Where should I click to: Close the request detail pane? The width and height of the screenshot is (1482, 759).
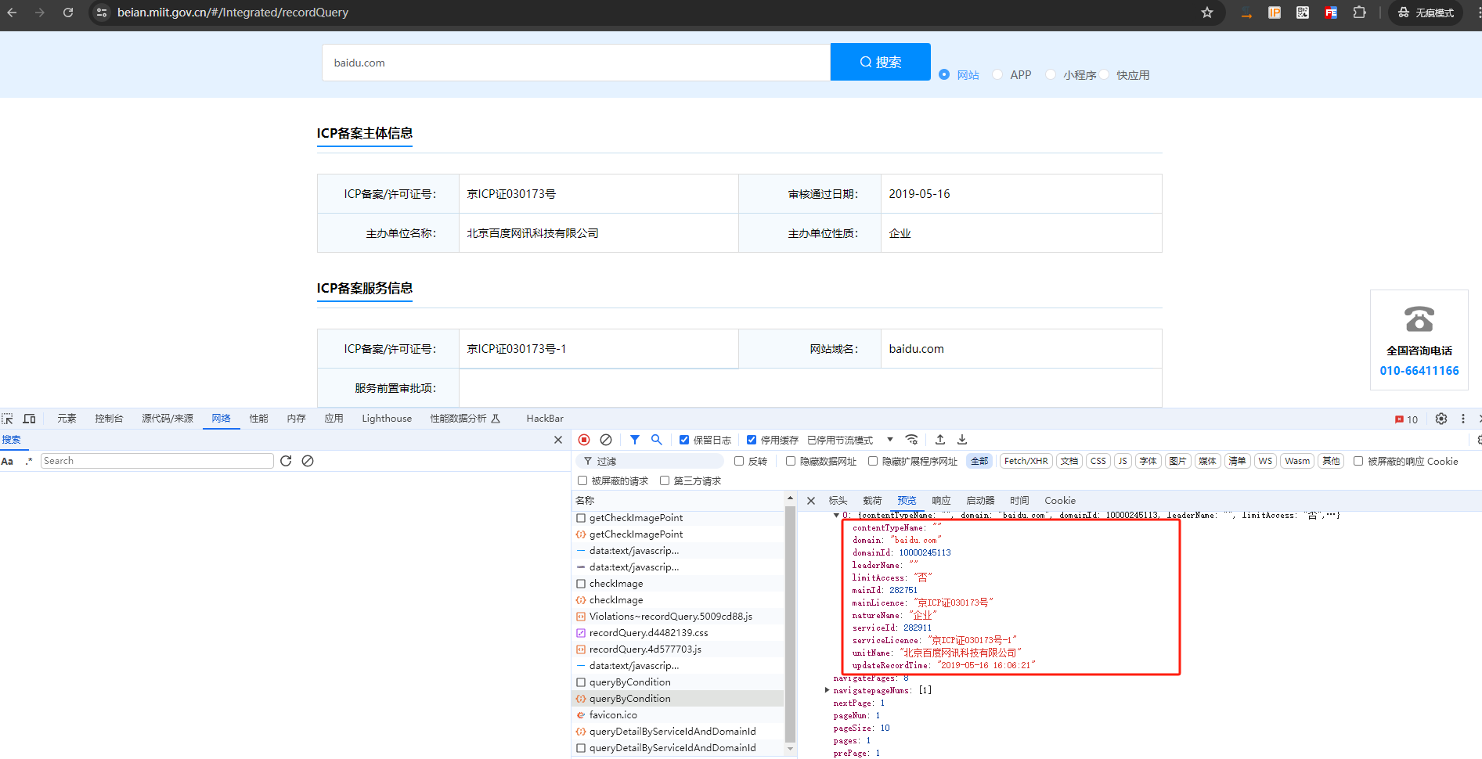tap(811, 501)
